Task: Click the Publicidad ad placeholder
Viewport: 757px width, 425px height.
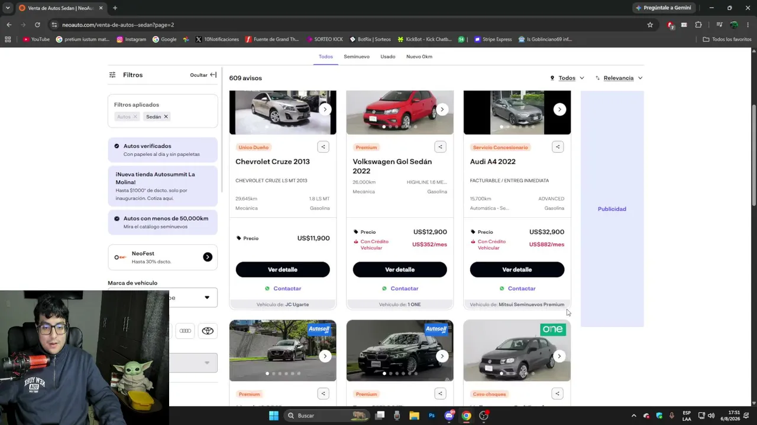Action: tap(612, 209)
